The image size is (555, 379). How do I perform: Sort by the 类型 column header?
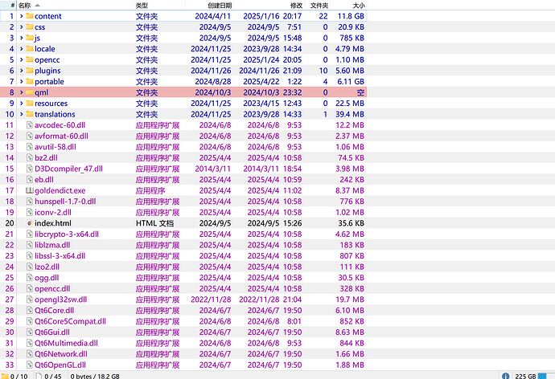tap(142, 5)
